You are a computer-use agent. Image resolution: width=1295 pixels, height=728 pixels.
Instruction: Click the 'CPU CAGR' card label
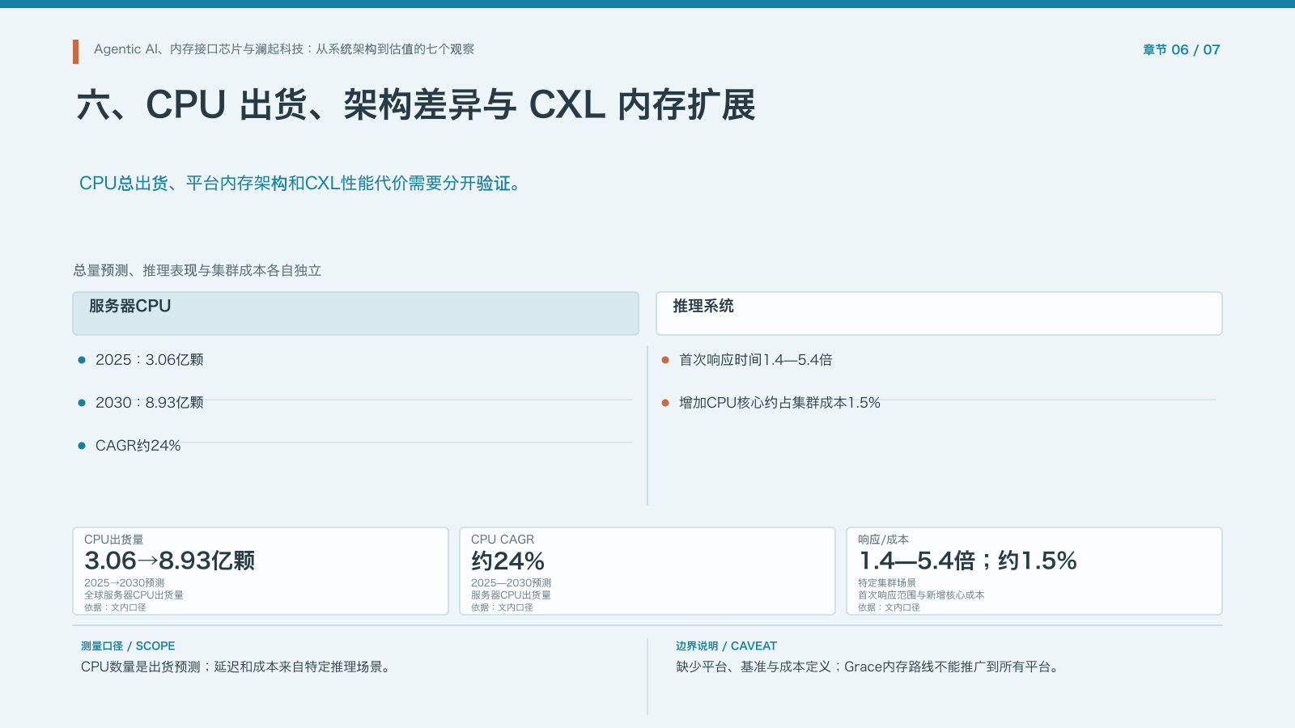pos(503,540)
